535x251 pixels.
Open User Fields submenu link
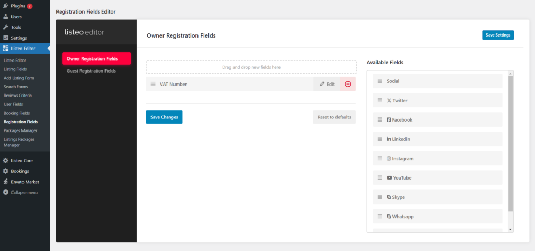[13, 104]
